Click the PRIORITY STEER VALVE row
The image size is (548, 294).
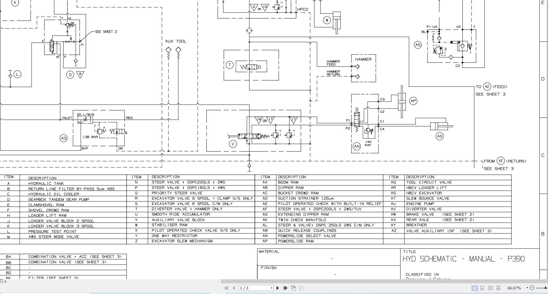pos(191,193)
